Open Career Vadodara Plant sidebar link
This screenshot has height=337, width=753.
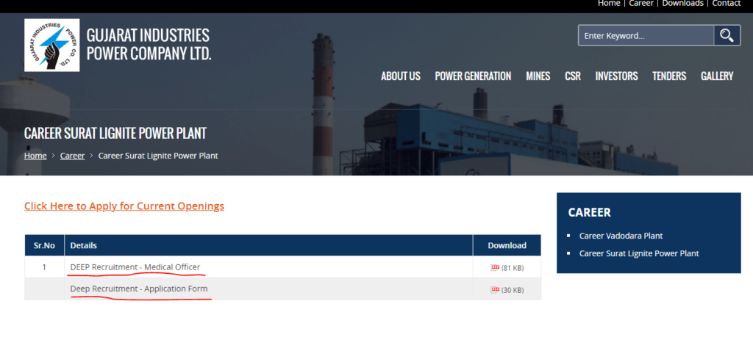click(x=621, y=236)
